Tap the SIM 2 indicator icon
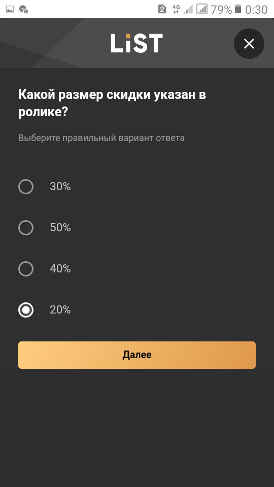The height and width of the screenshot is (487, 274). pos(162,9)
